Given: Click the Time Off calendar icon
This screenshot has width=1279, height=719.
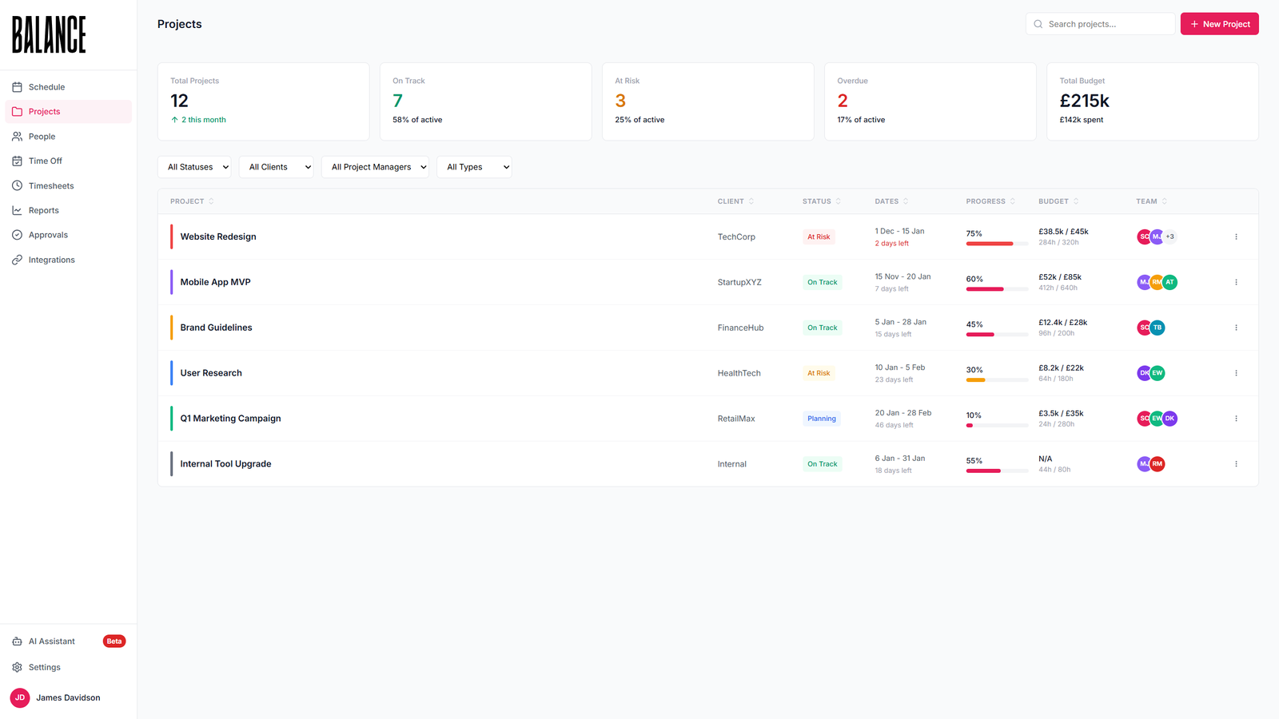Looking at the screenshot, I should (17, 161).
